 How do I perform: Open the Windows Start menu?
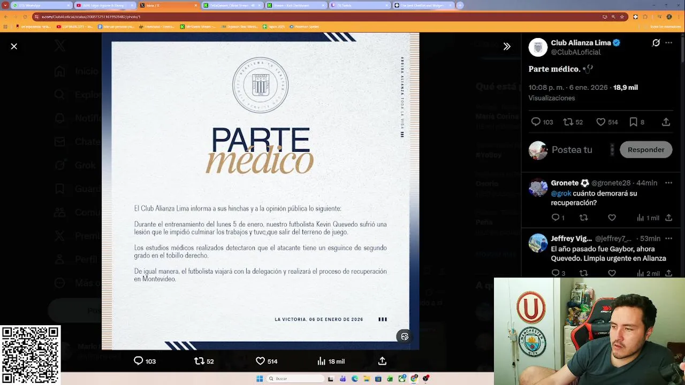pos(260,379)
